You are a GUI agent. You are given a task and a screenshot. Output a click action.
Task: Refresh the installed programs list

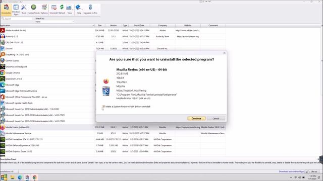click(62, 9)
